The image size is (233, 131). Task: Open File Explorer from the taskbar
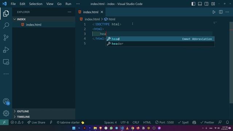point(95,128)
